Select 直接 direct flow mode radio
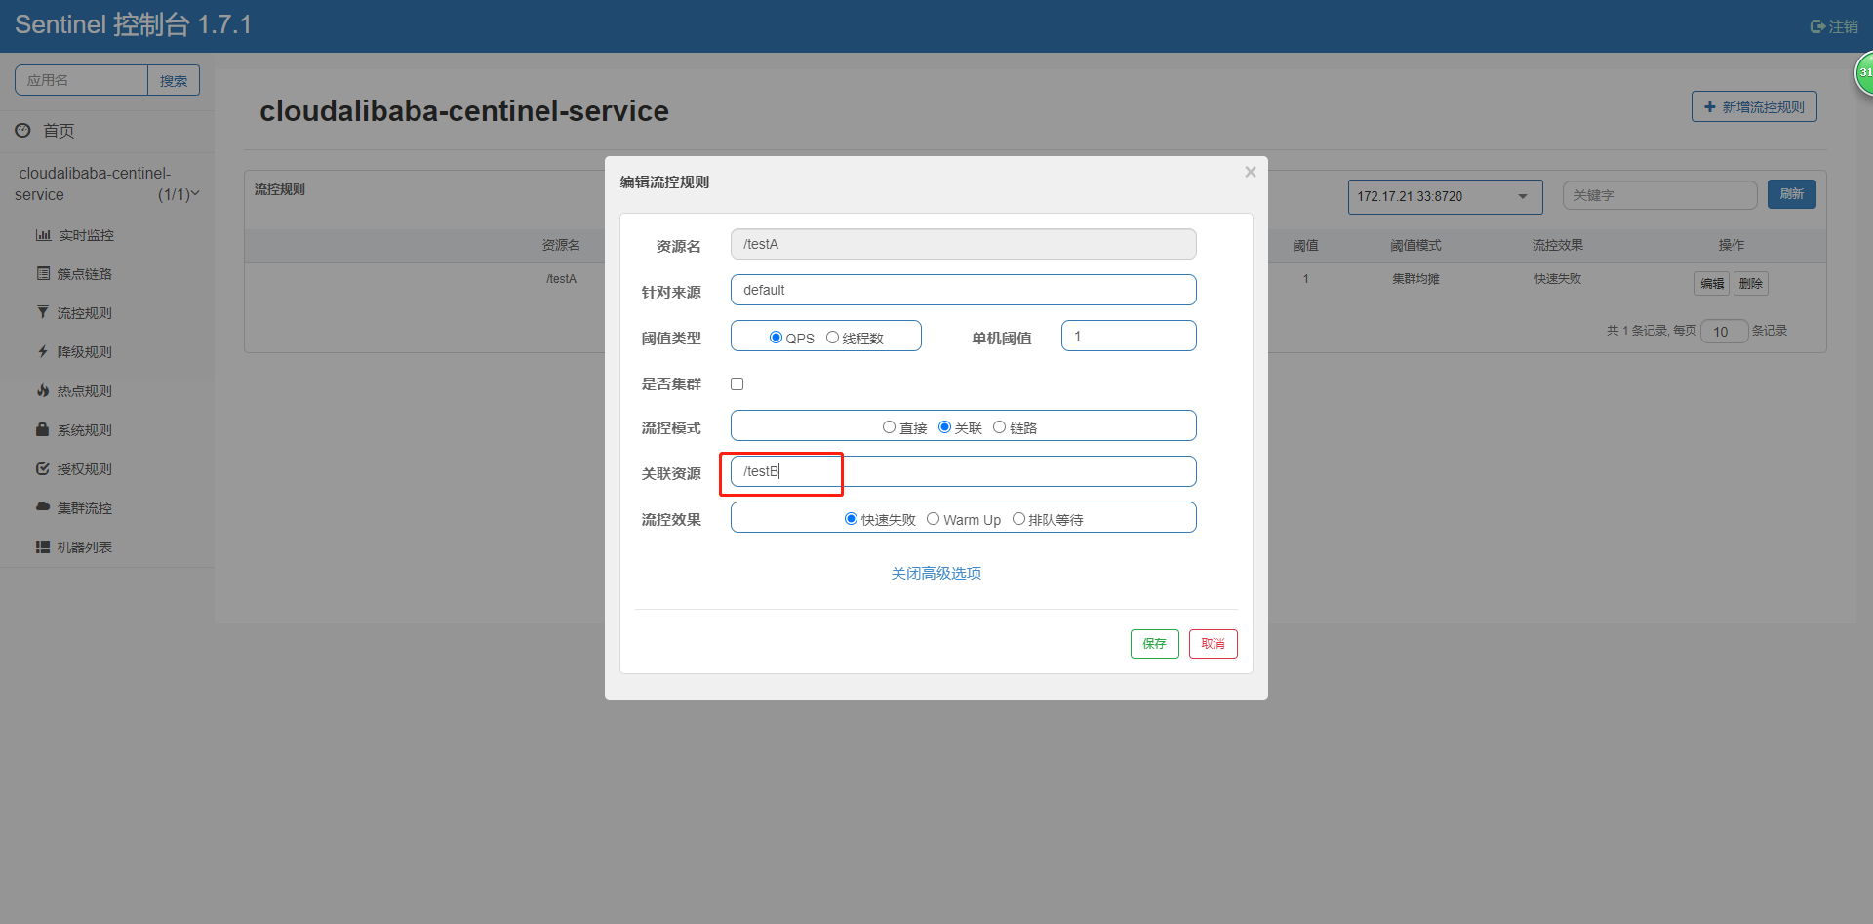The image size is (1873, 924). pyautogui.click(x=889, y=427)
